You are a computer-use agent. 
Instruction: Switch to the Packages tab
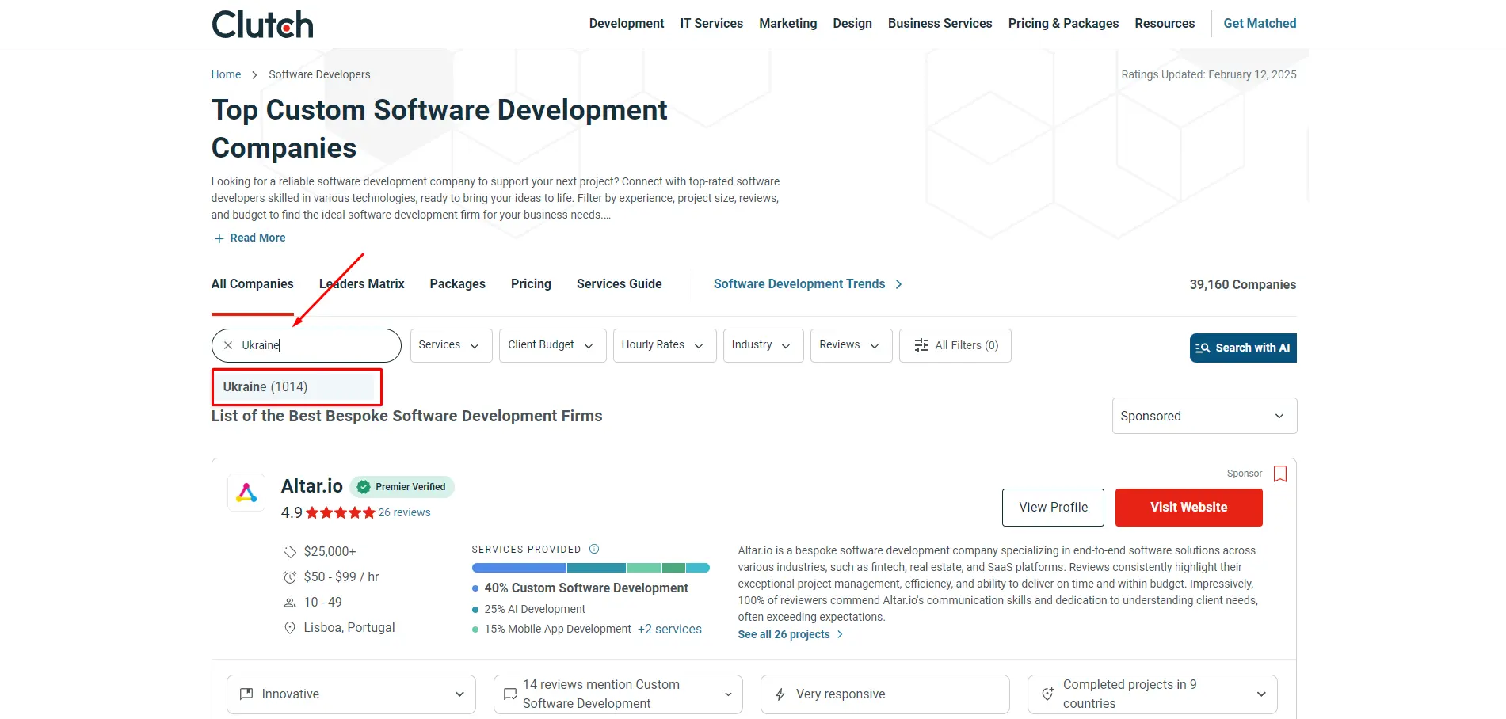(x=457, y=284)
